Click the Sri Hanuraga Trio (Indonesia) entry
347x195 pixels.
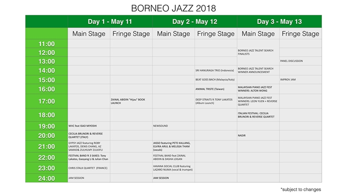pos(215,70)
